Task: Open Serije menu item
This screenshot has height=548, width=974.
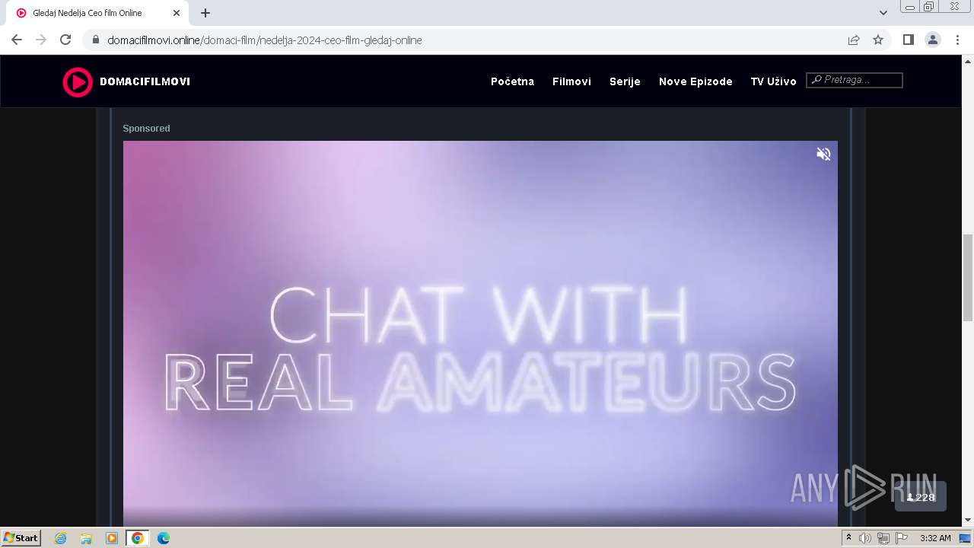Action: pyautogui.click(x=625, y=81)
